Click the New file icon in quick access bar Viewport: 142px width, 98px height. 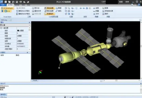6,2
